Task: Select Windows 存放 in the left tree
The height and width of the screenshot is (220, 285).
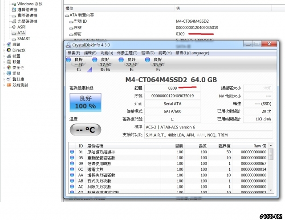Action: 30,4
